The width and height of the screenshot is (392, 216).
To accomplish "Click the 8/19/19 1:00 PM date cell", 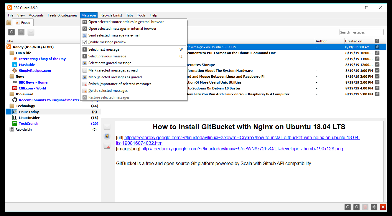I will pos(359,71).
